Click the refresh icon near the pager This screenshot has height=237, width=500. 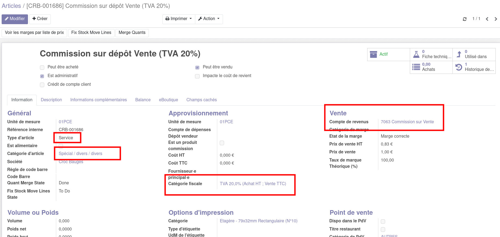pyautogui.click(x=465, y=19)
